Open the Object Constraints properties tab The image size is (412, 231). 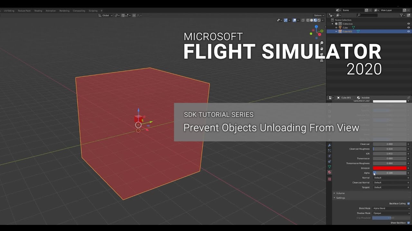coord(329,161)
